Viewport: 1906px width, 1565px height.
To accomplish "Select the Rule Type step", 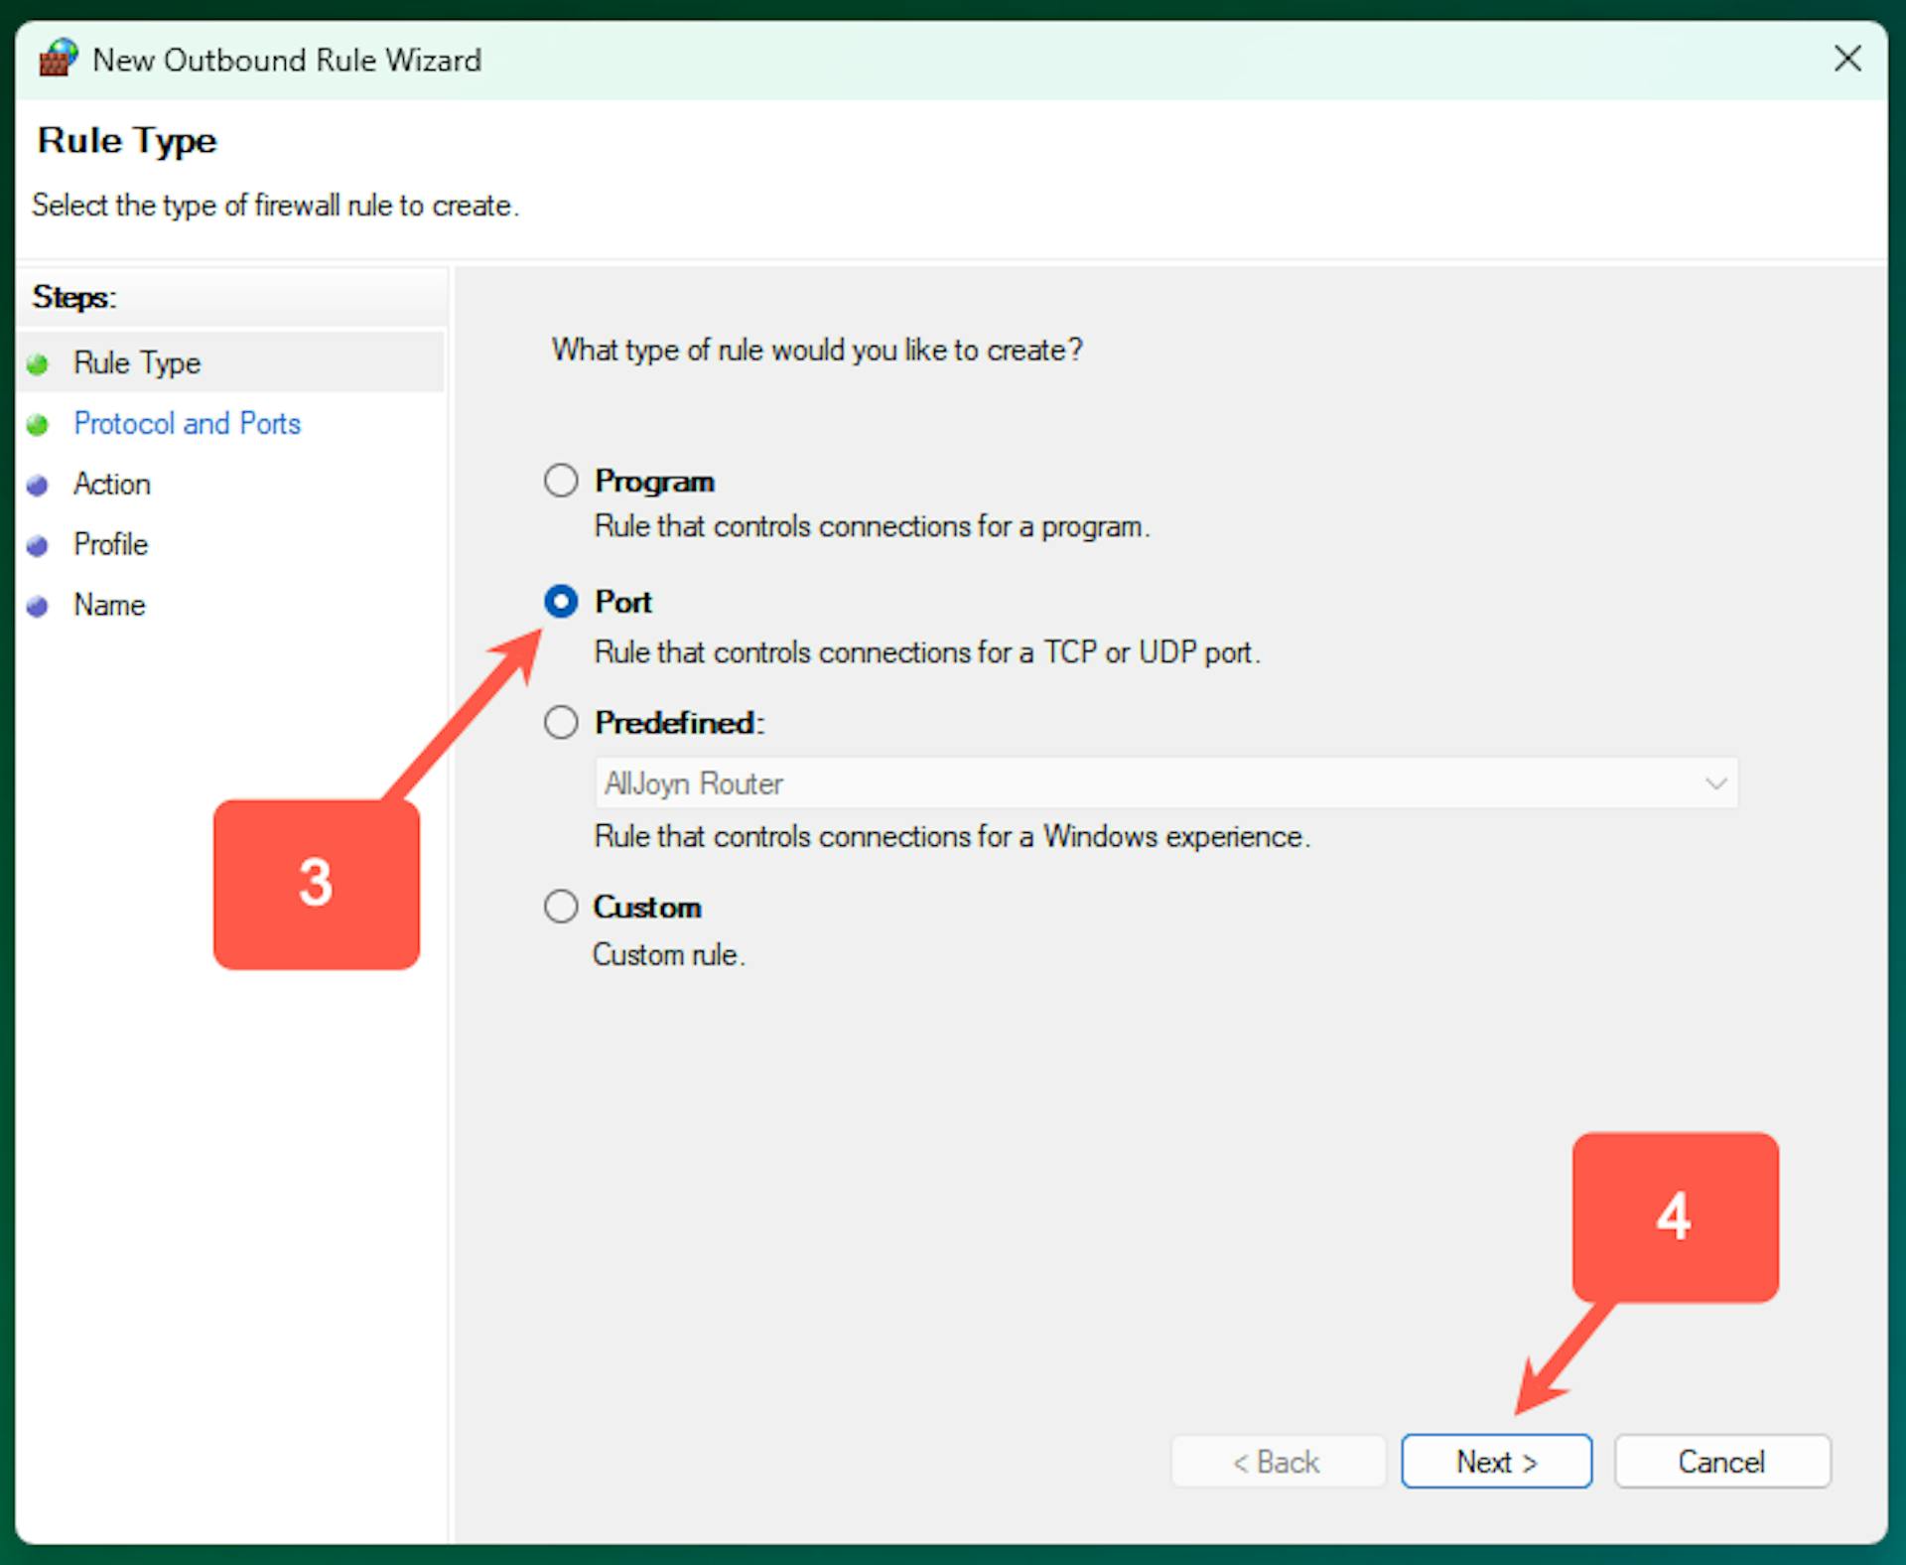I will pyautogui.click(x=137, y=363).
